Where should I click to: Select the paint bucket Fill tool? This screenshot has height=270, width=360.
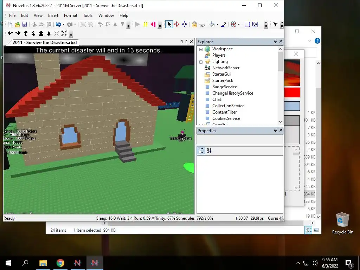pyautogui.click(x=212, y=24)
